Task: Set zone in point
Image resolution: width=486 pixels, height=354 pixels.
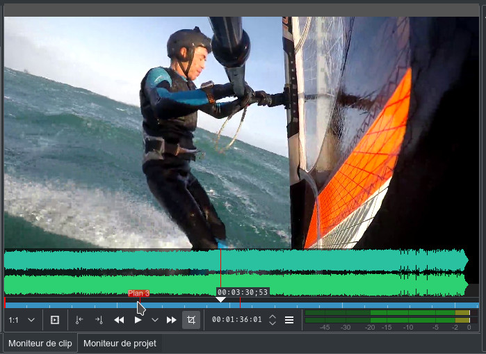Action: pyautogui.click(x=79, y=320)
